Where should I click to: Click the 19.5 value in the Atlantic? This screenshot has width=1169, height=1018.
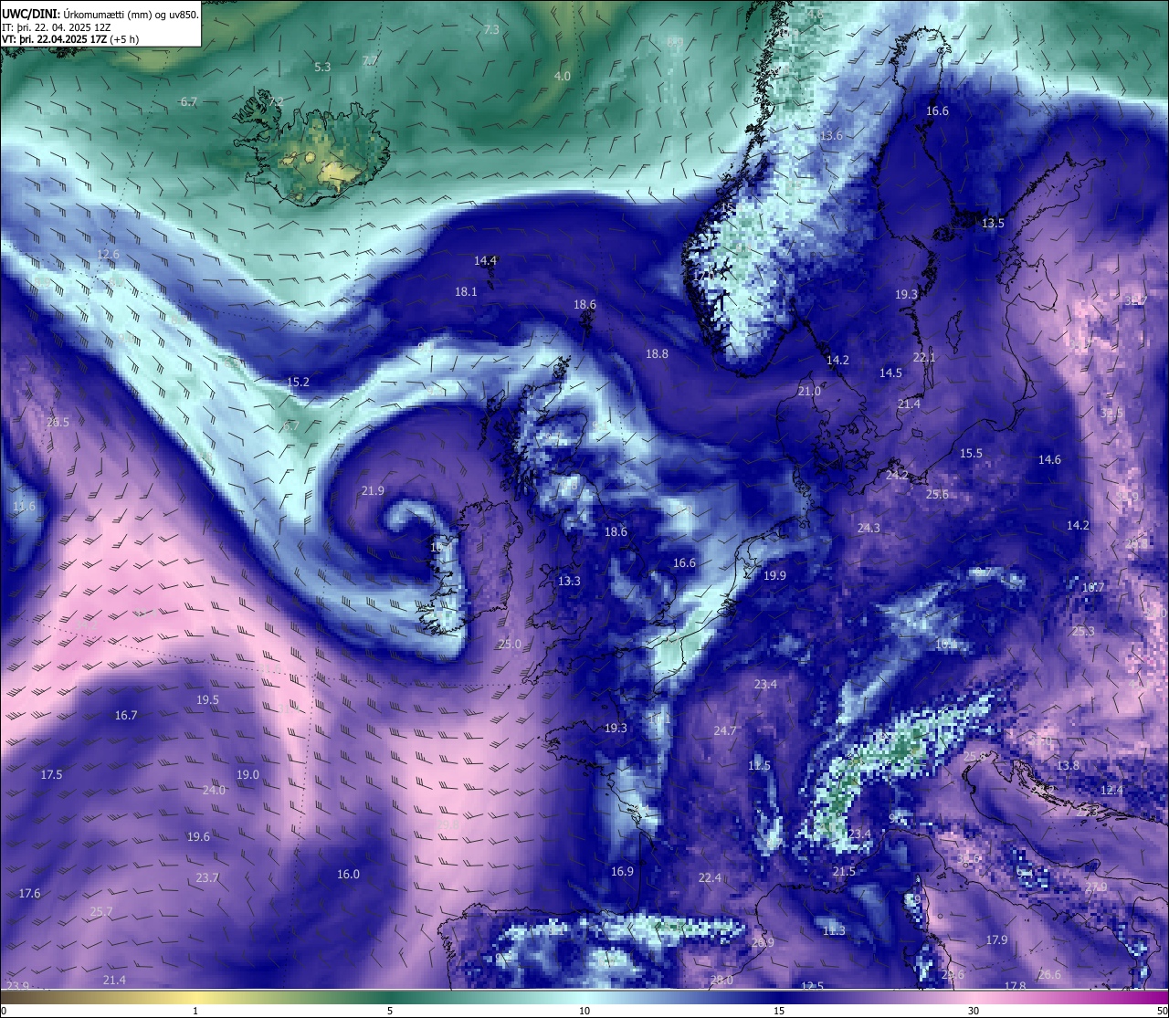(207, 700)
